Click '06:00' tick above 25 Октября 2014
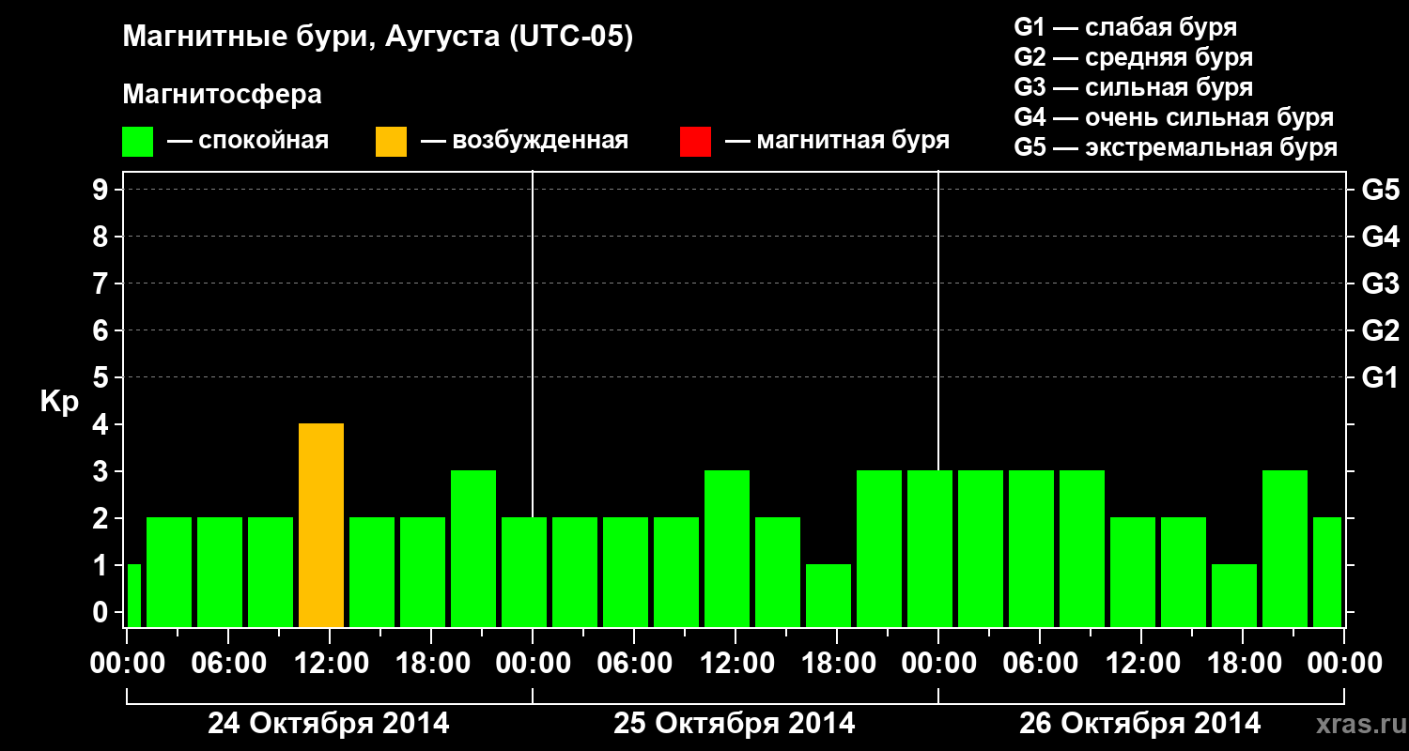The width and height of the screenshot is (1409, 751). tap(634, 663)
